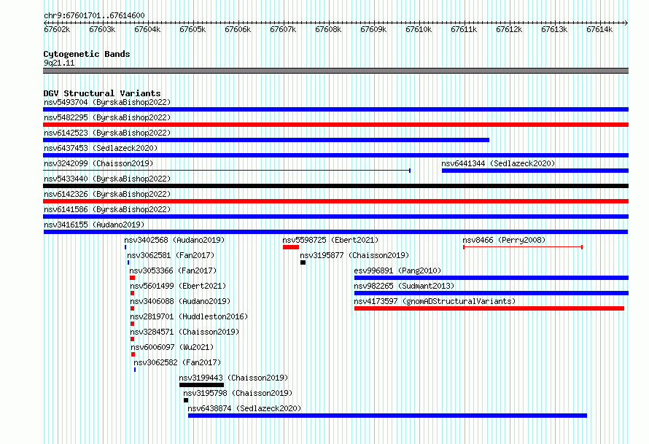Open the nsv5433440 (ByrskaBishop2022) label
This screenshot has width=649, height=444.
click(107, 179)
